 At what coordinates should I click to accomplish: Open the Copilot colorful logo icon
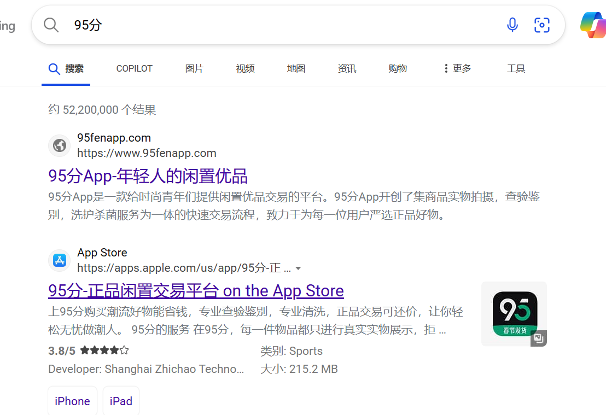click(593, 25)
